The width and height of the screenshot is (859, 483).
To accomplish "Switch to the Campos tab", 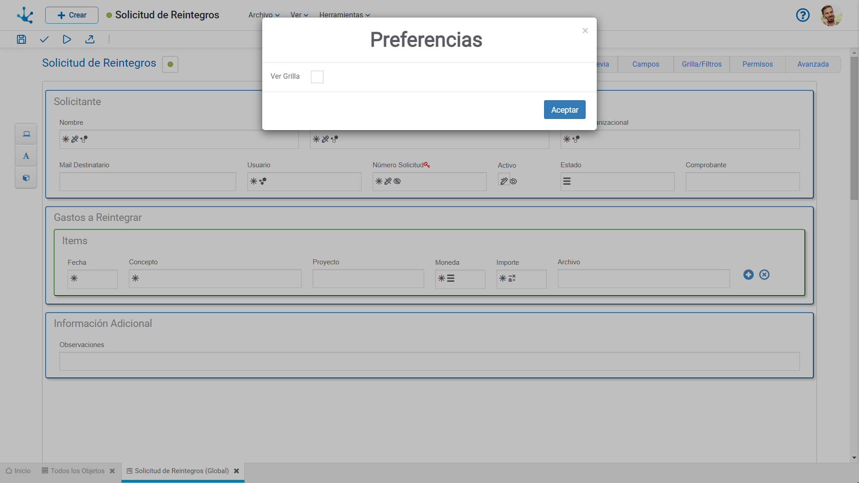I will click(x=646, y=64).
